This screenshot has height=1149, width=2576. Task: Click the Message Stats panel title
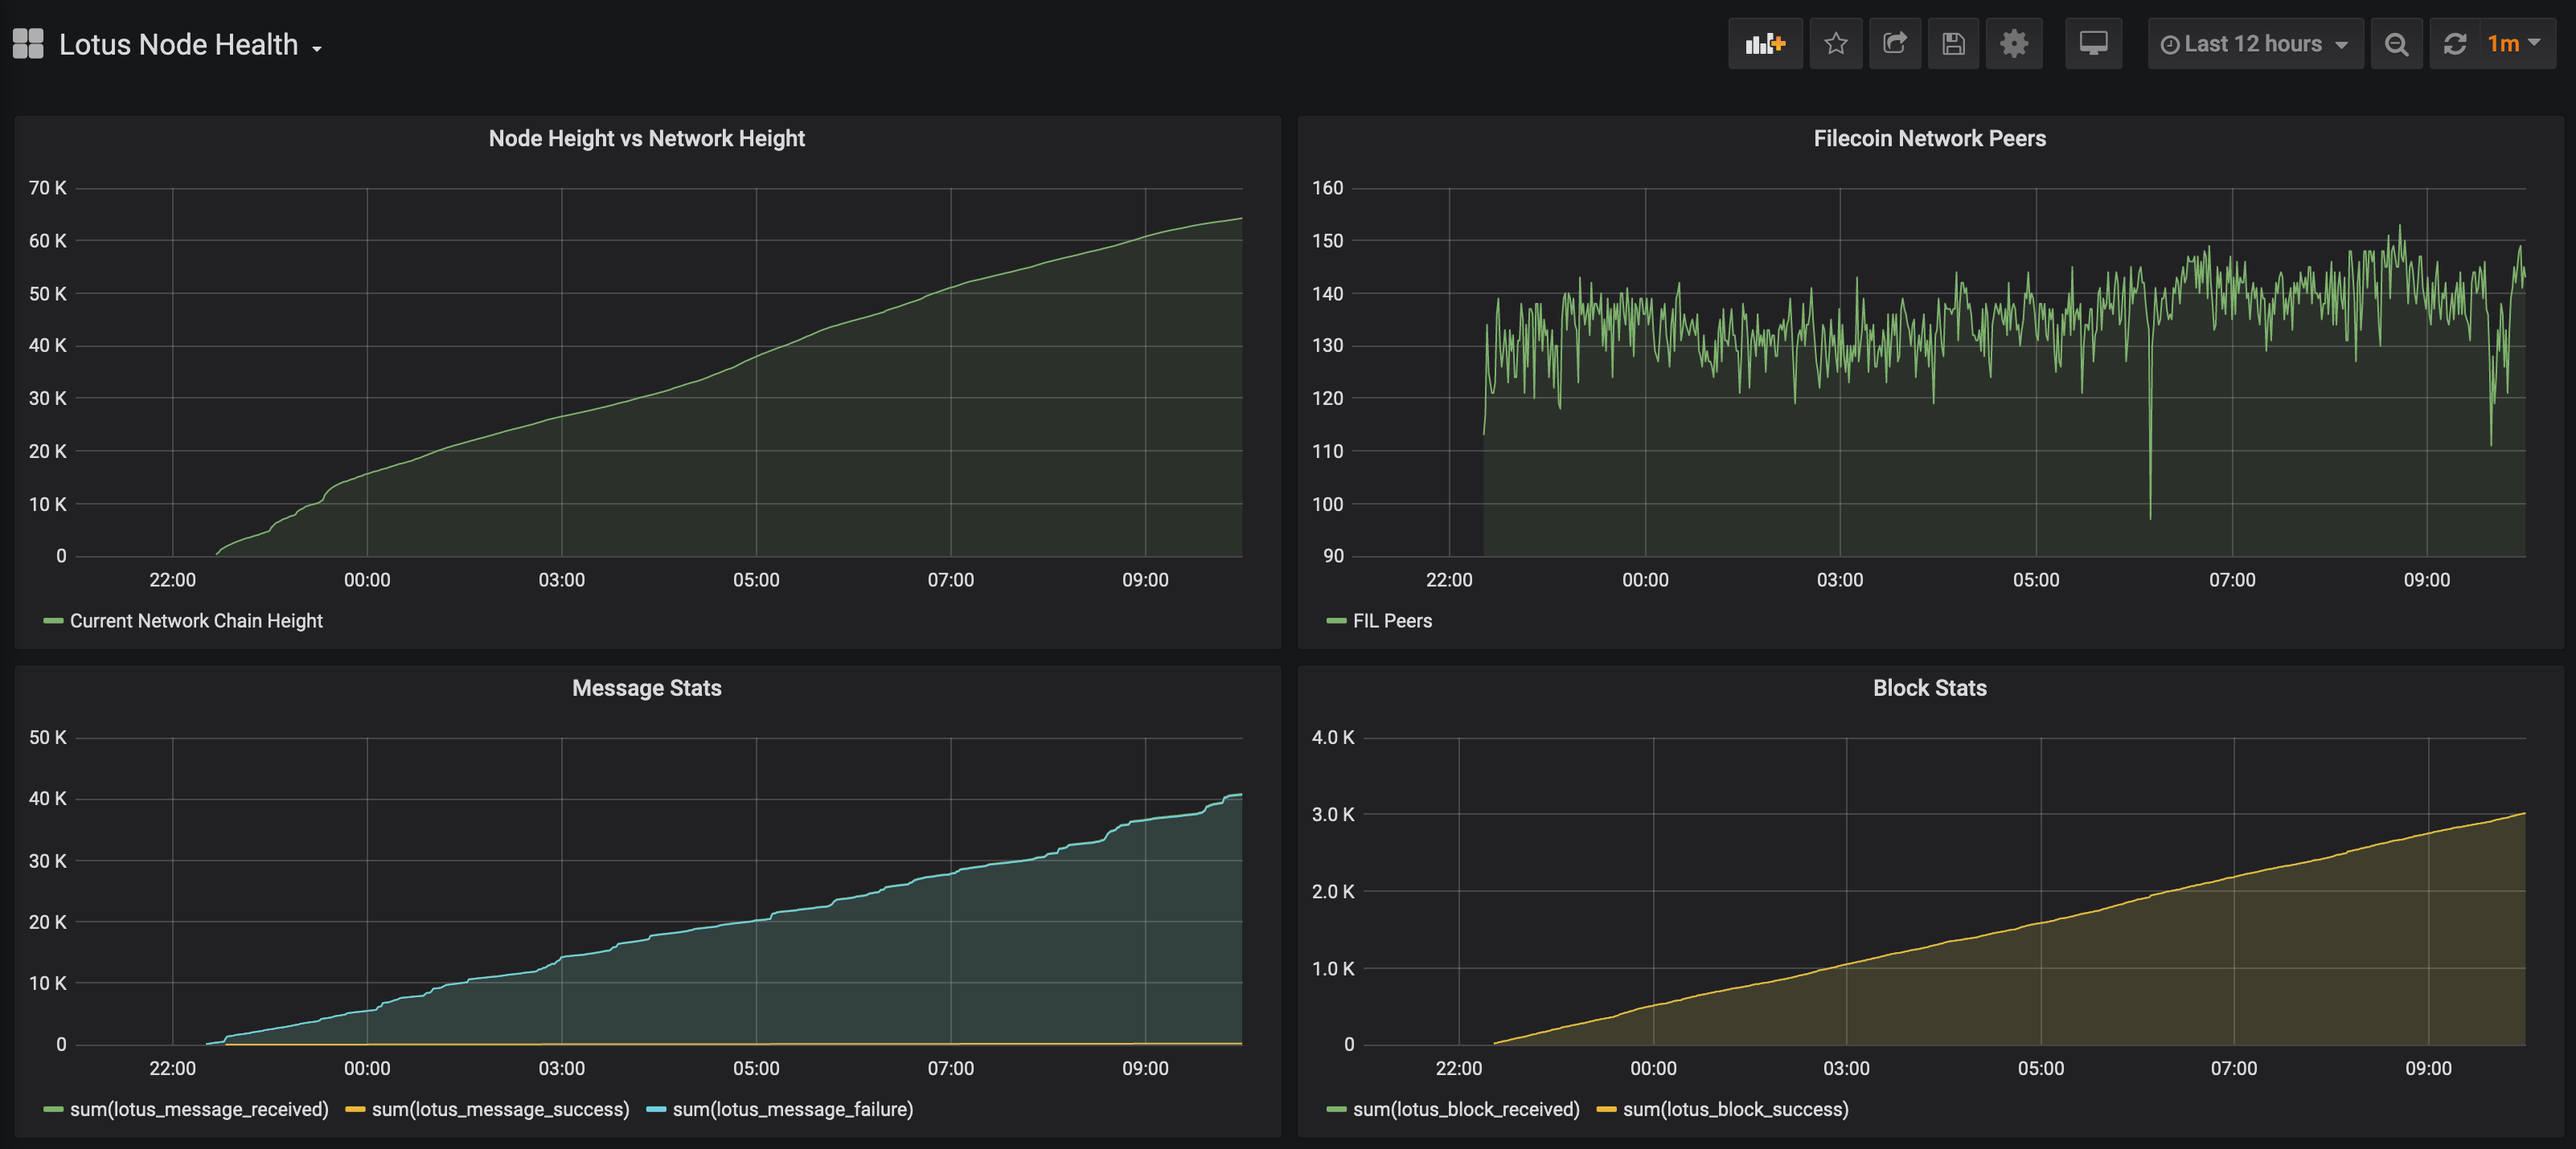pos(646,689)
